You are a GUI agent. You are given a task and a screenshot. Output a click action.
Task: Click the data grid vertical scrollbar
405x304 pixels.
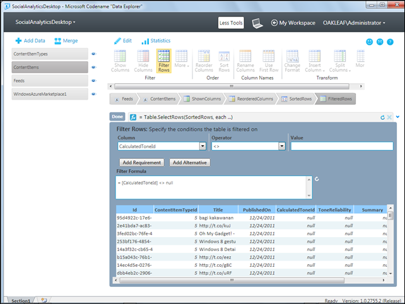click(390, 216)
